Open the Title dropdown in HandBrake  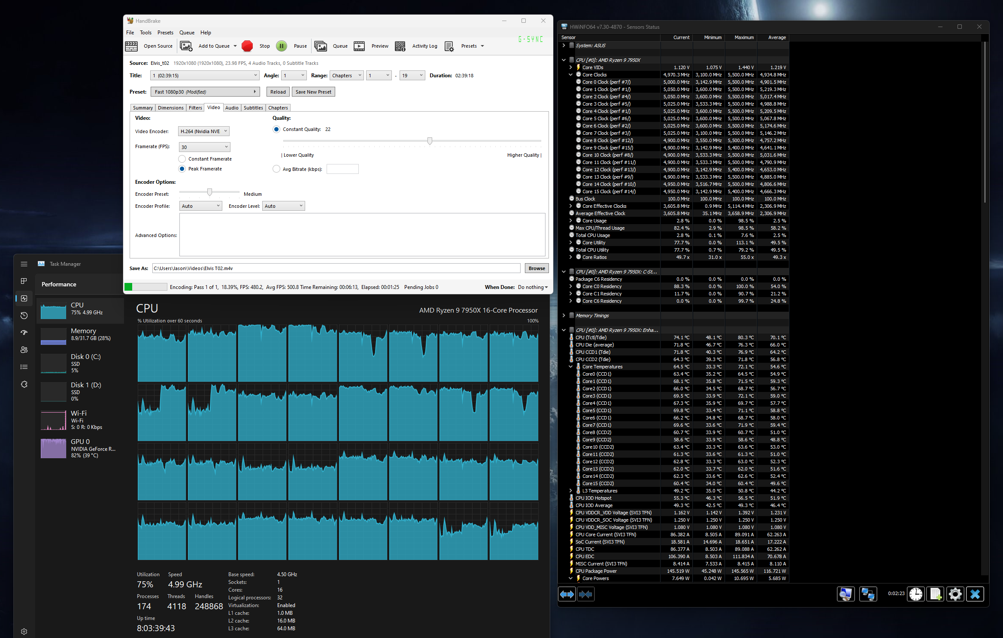coord(205,76)
